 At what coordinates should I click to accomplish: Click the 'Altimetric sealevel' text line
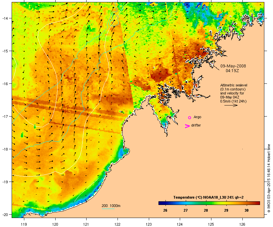coord(234,85)
